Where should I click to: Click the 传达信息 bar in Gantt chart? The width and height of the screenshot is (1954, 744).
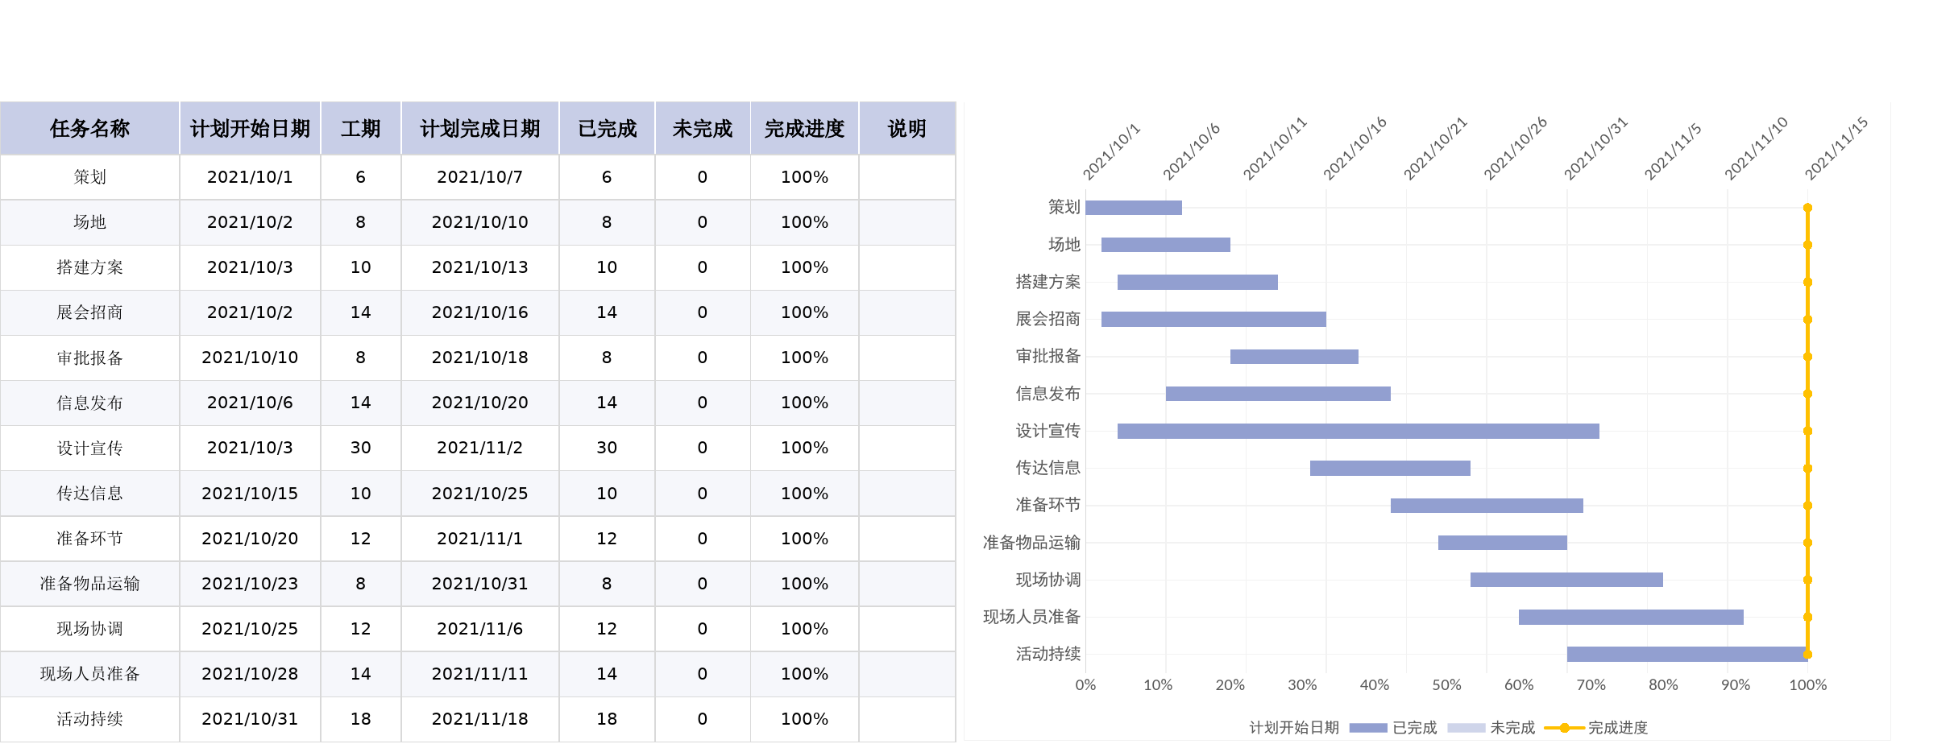[1390, 468]
